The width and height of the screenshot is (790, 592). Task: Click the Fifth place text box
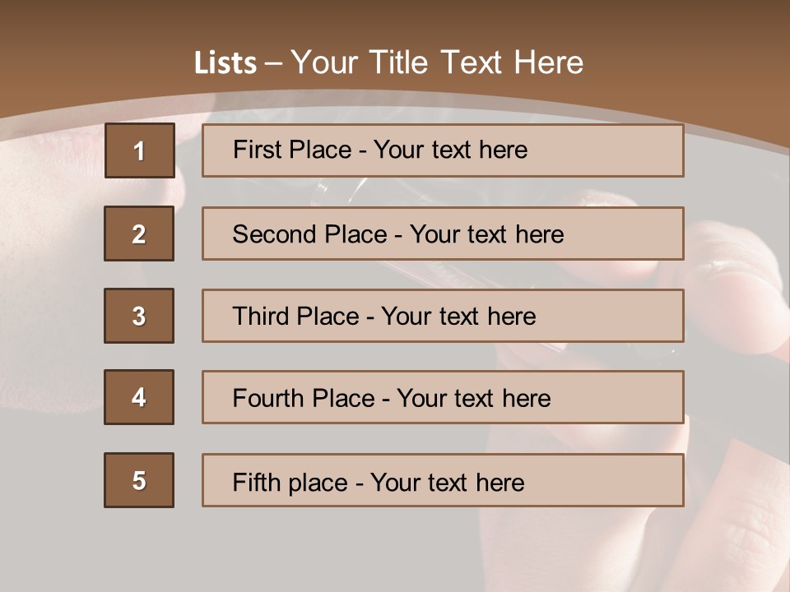[x=443, y=480]
